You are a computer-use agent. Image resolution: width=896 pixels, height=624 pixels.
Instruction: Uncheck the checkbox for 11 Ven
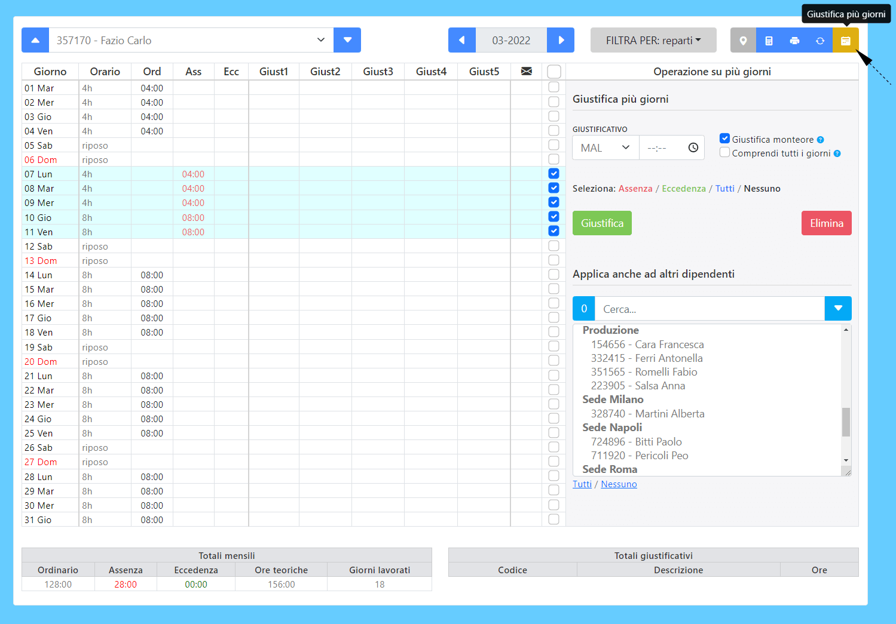pyautogui.click(x=553, y=231)
